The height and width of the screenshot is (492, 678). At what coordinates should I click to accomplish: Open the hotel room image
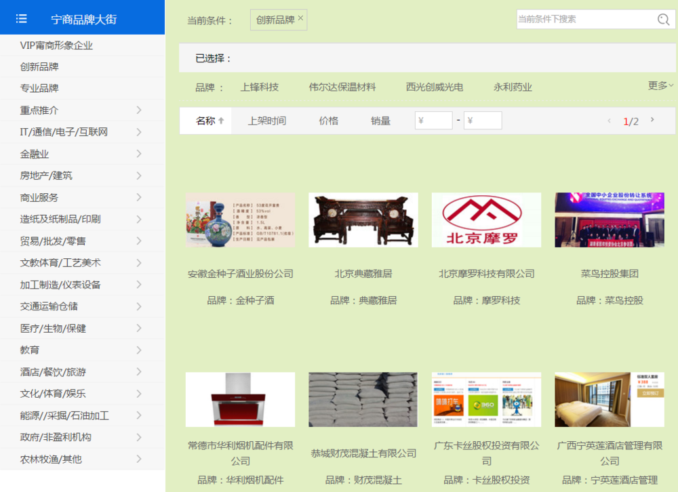[610, 399]
